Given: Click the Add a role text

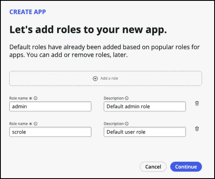Looking at the screenshot, I should [109, 78].
